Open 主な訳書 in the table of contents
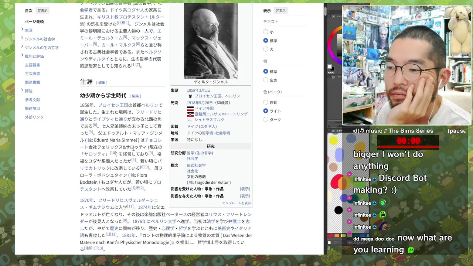Viewport: 473px width, 266px height. 33,74
